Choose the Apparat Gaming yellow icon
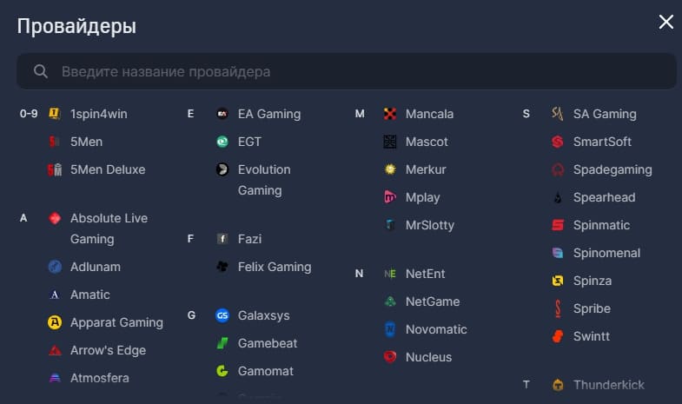The width and height of the screenshot is (682, 404). [55, 322]
